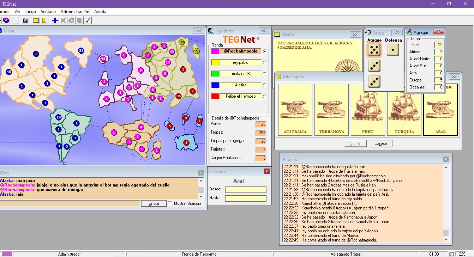Click the Misión window yellow card icon
Viewport: 474px width, 257px height.
277,35
